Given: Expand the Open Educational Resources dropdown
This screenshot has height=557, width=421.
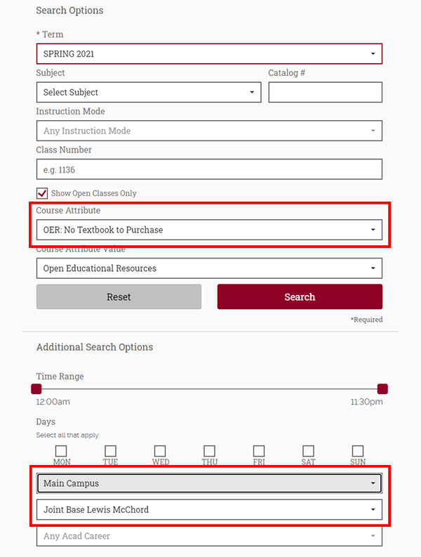Looking at the screenshot, I should click(x=209, y=268).
